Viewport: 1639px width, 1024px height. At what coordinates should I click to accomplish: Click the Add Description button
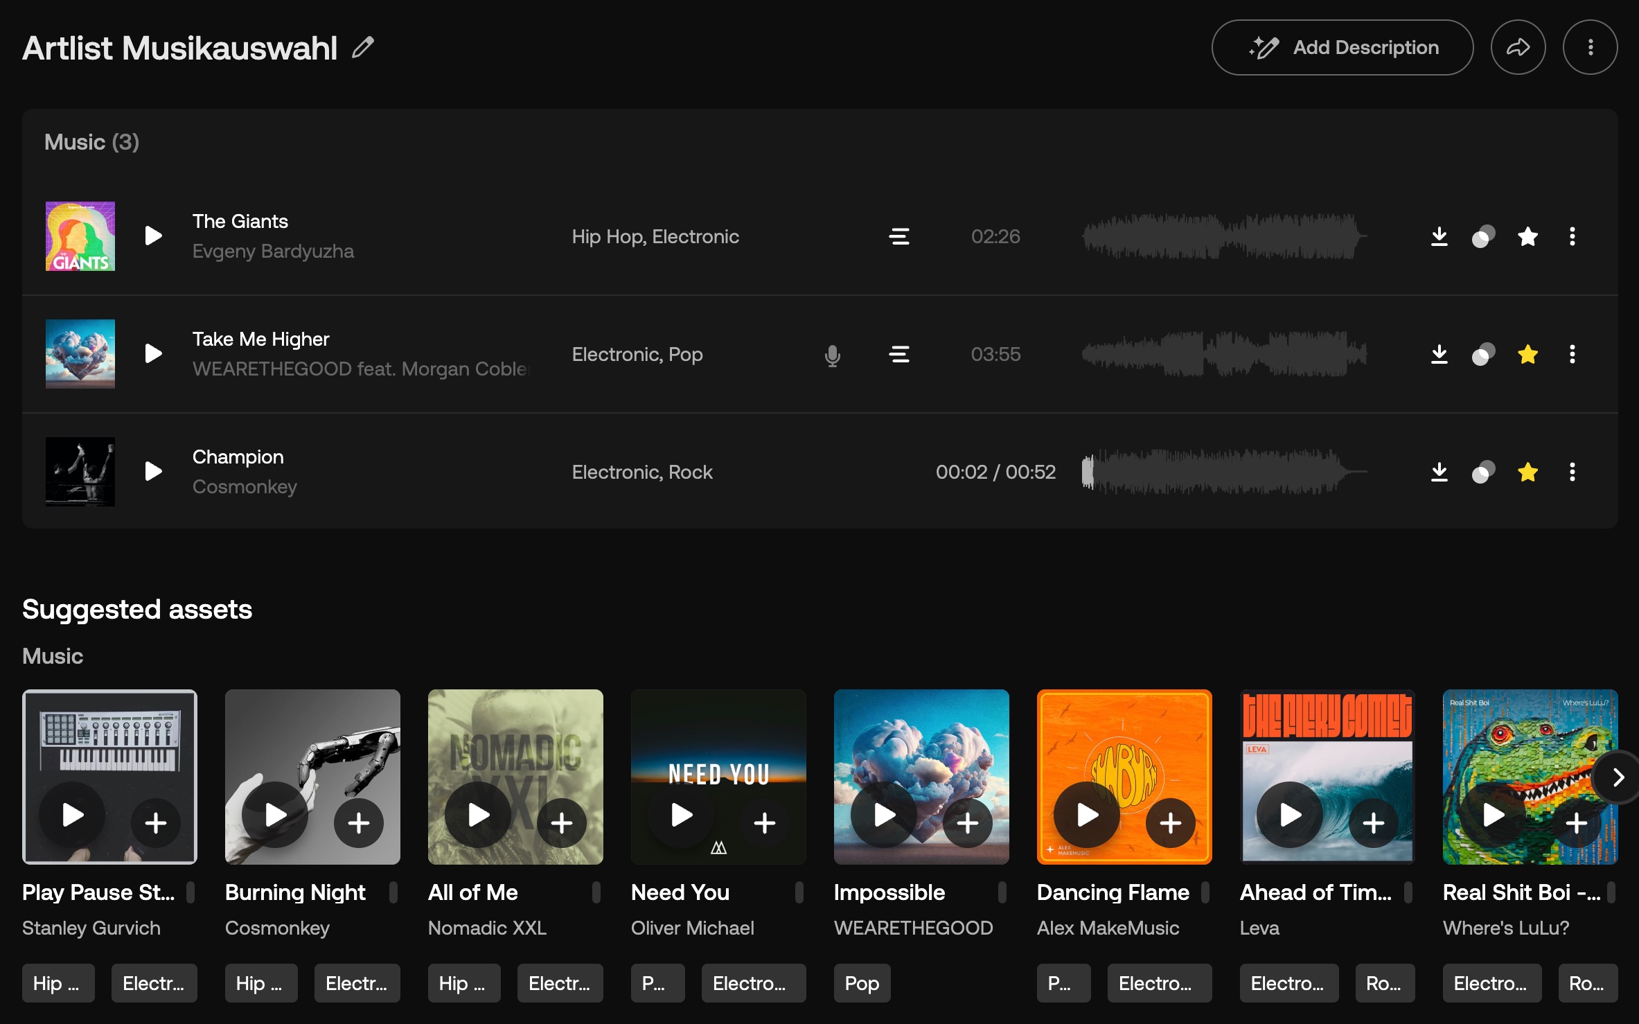pos(1342,47)
